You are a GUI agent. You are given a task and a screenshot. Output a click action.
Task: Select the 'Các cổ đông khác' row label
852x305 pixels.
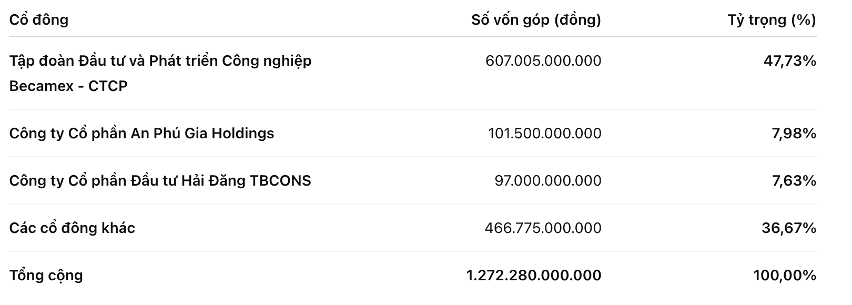click(72, 228)
